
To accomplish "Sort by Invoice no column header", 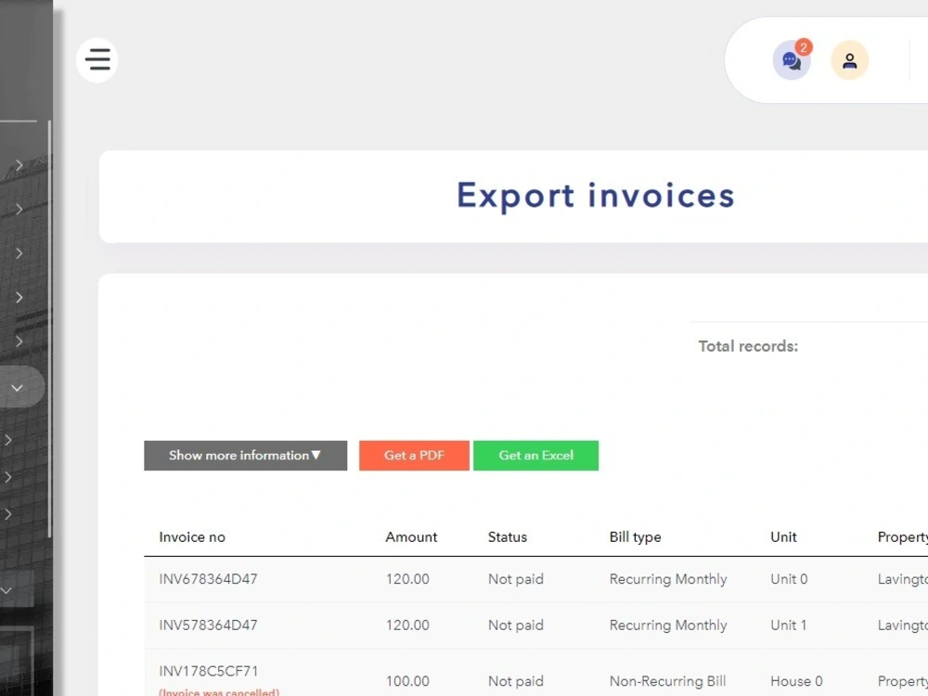I will tap(192, 536).
